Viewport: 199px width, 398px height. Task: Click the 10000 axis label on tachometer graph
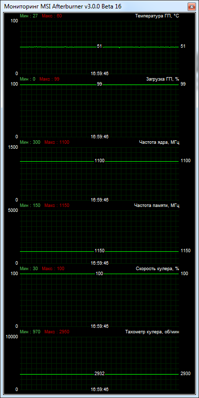click(11, 337)
